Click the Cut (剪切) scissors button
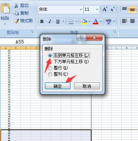The image size is (138, 141). click(21, 6)
